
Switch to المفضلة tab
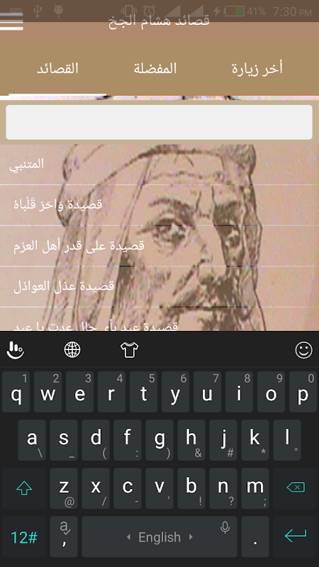155,69
